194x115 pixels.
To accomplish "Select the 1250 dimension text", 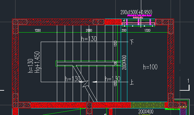I will coord(38,30).
